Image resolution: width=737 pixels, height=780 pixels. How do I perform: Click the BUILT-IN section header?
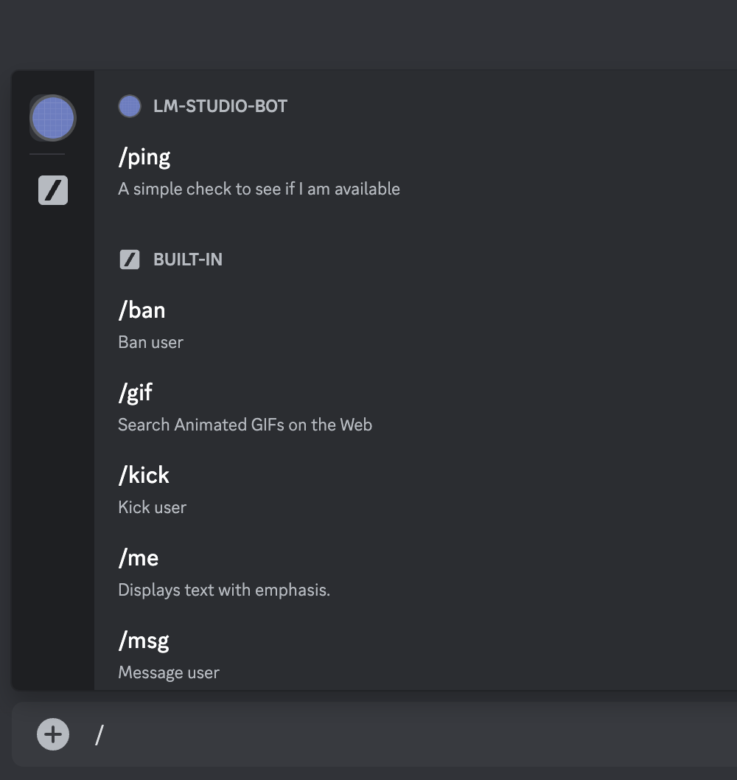[188, 260]
